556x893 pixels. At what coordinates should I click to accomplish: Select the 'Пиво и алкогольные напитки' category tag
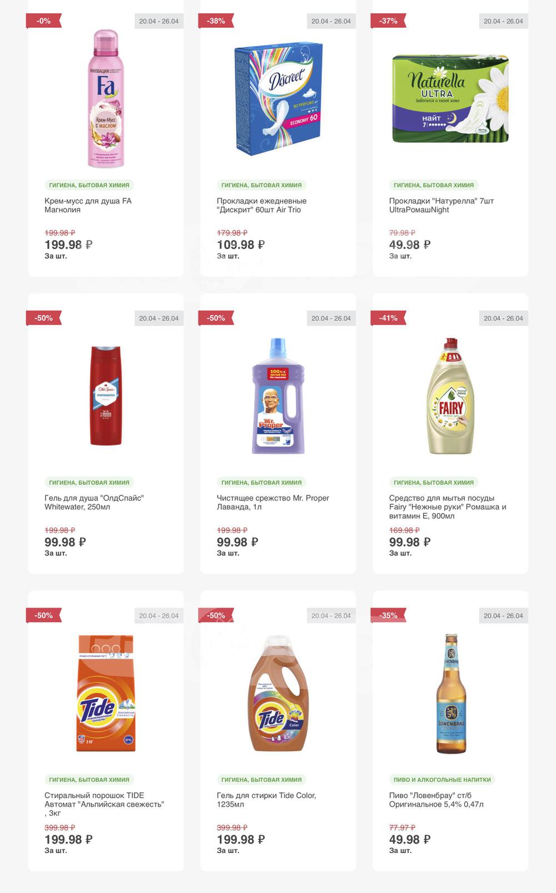442,780
